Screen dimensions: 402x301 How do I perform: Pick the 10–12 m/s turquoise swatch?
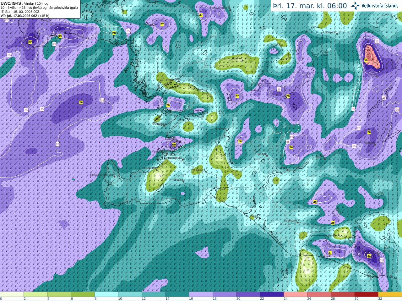[x=130, y=294]
